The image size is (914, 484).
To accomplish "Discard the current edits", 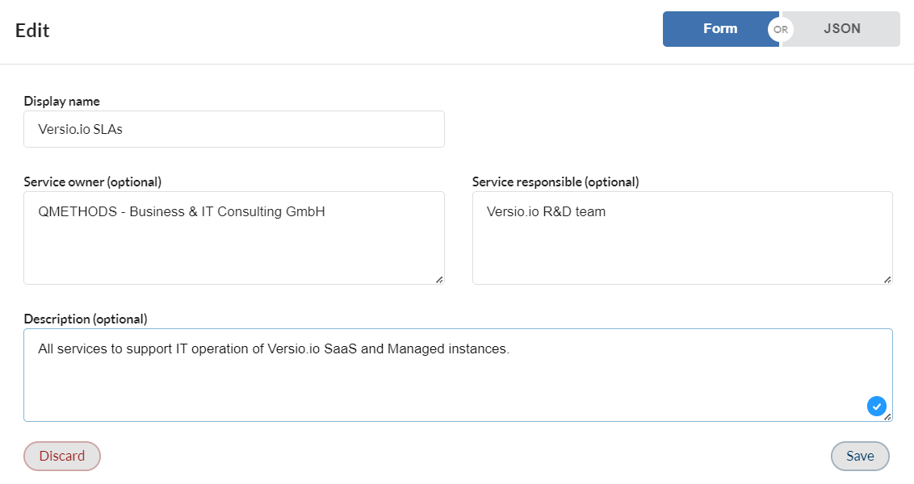I will (x=62, y=456).
